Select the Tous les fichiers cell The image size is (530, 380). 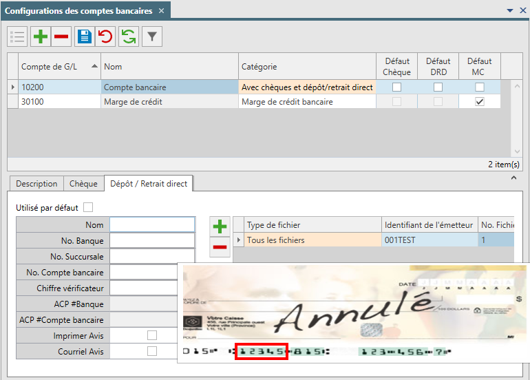312,240
